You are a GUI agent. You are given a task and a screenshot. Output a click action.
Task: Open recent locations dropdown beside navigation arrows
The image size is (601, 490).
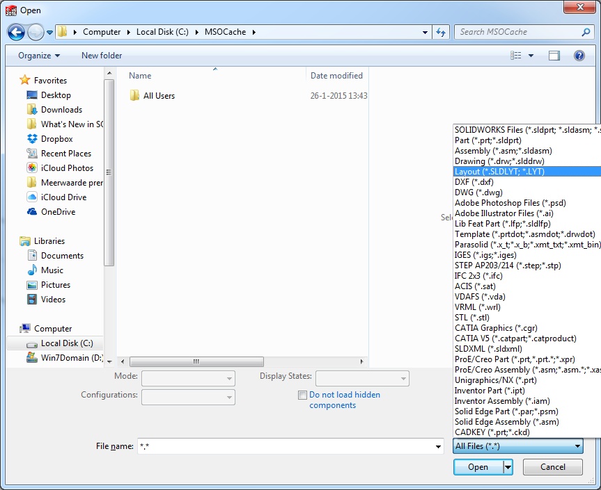pos(50,33)
